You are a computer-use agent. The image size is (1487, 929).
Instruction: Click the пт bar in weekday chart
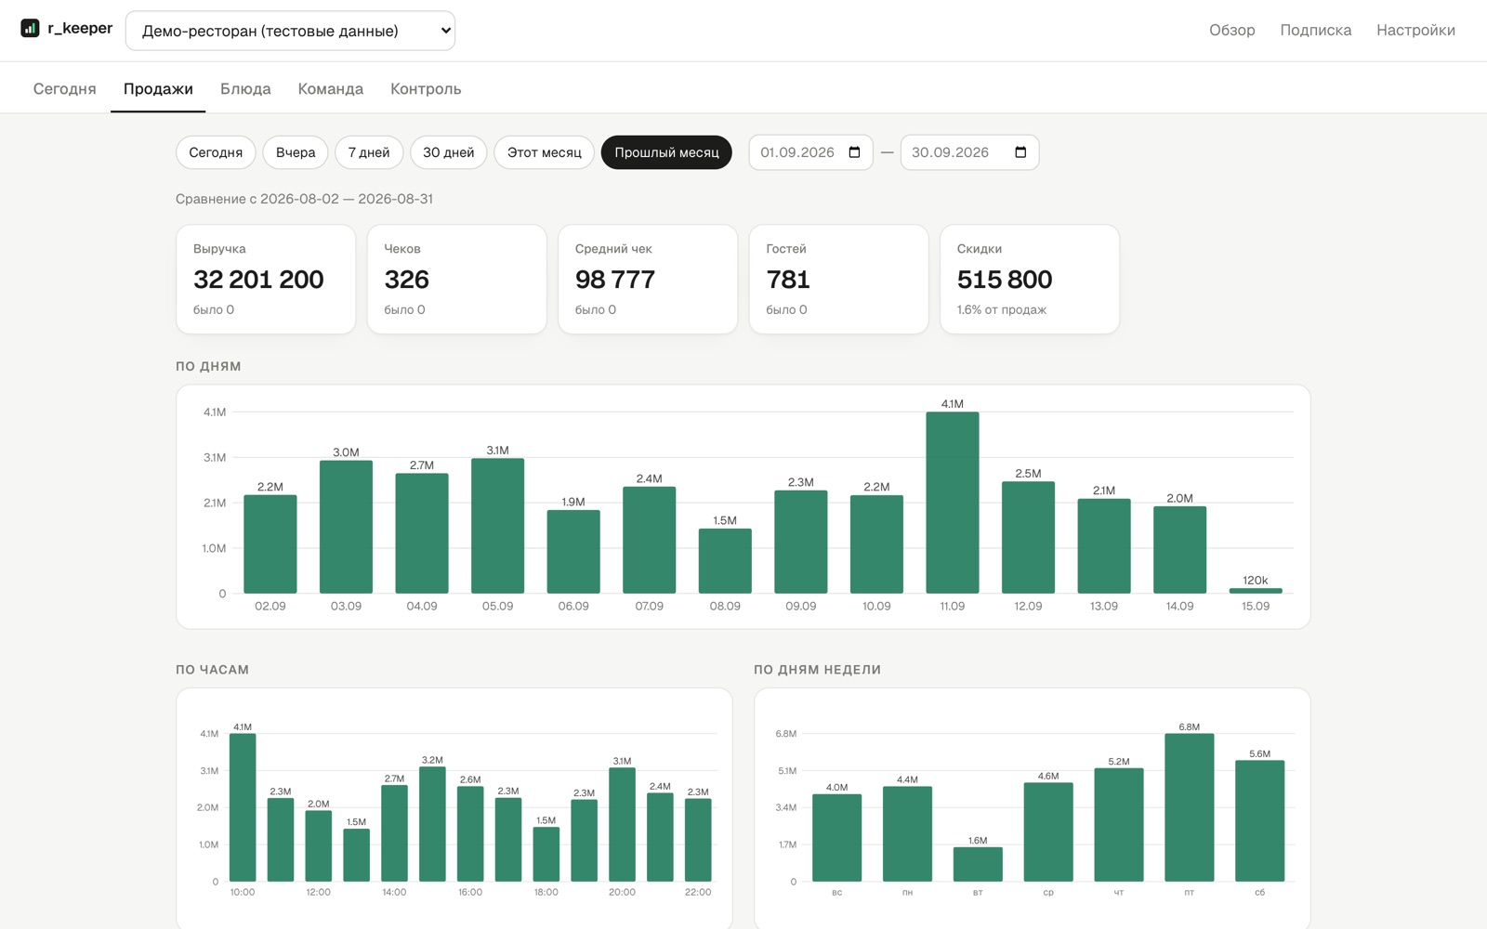[1190, 807]
